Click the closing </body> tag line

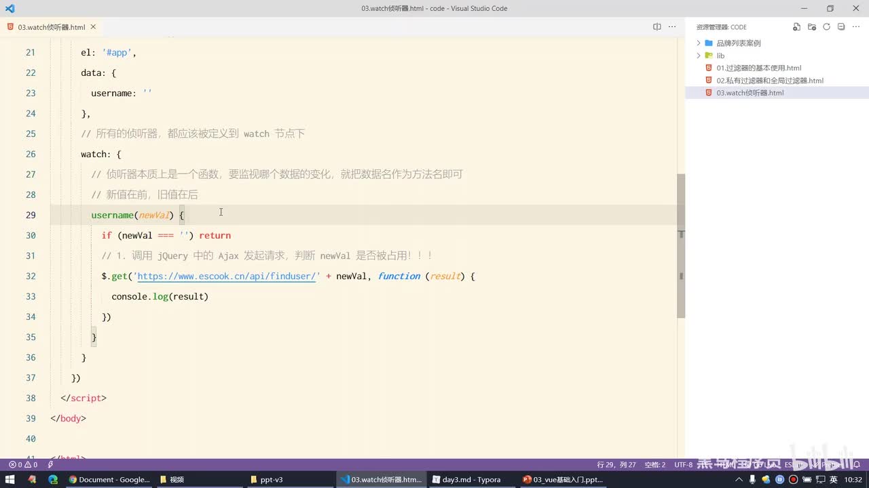pyautogui.click(x=68, y=418)
